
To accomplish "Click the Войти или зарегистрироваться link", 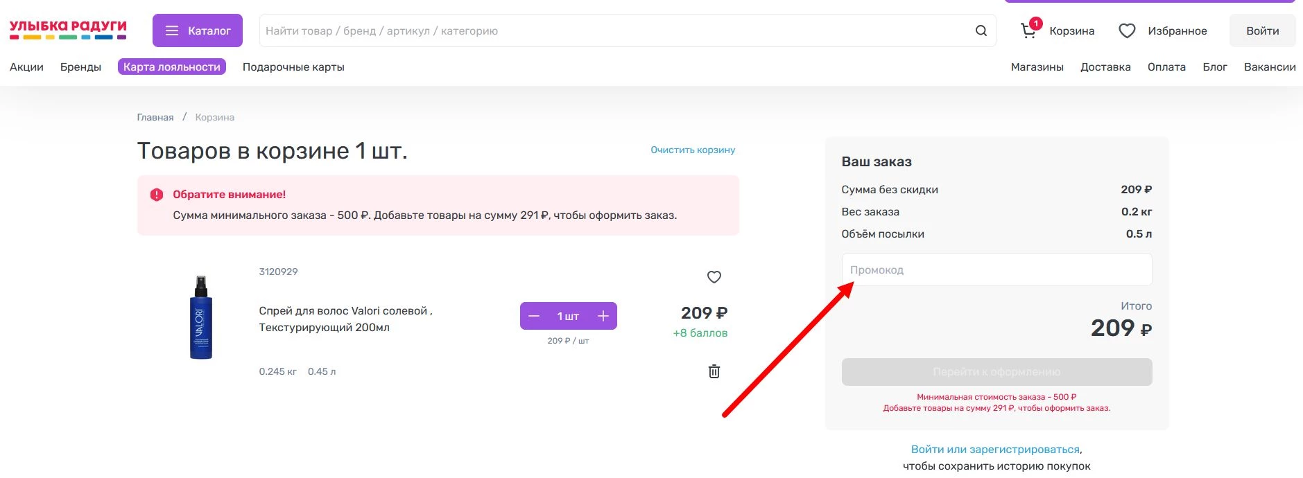I will tap(995, 449).
